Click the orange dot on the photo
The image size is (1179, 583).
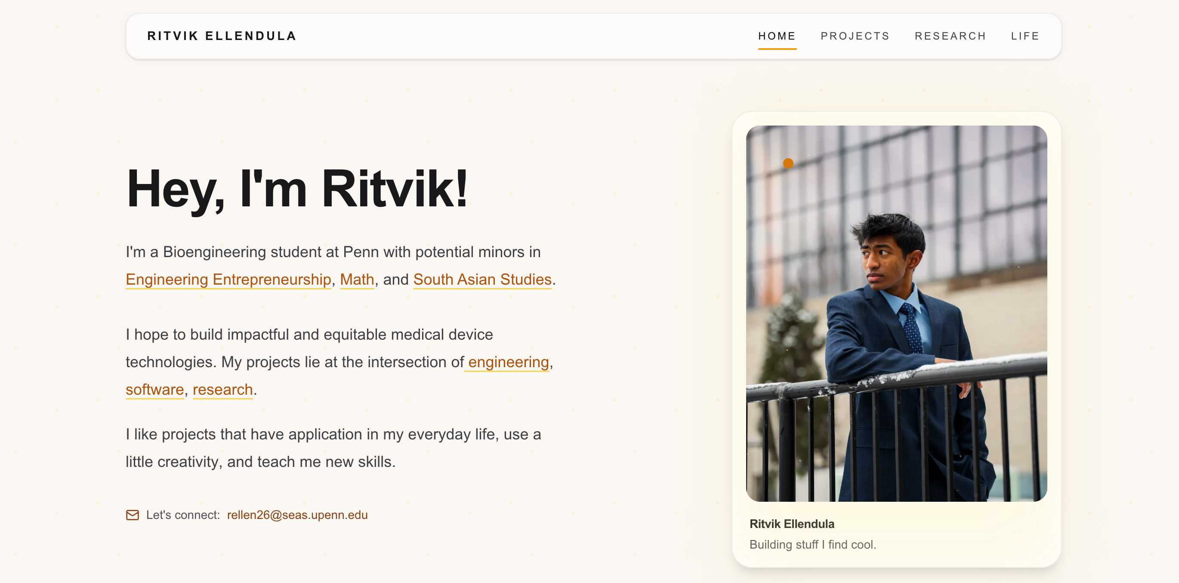[788, 163]
